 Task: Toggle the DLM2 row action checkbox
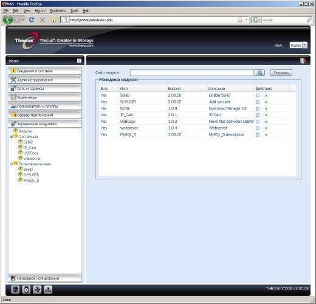[258, 109]
